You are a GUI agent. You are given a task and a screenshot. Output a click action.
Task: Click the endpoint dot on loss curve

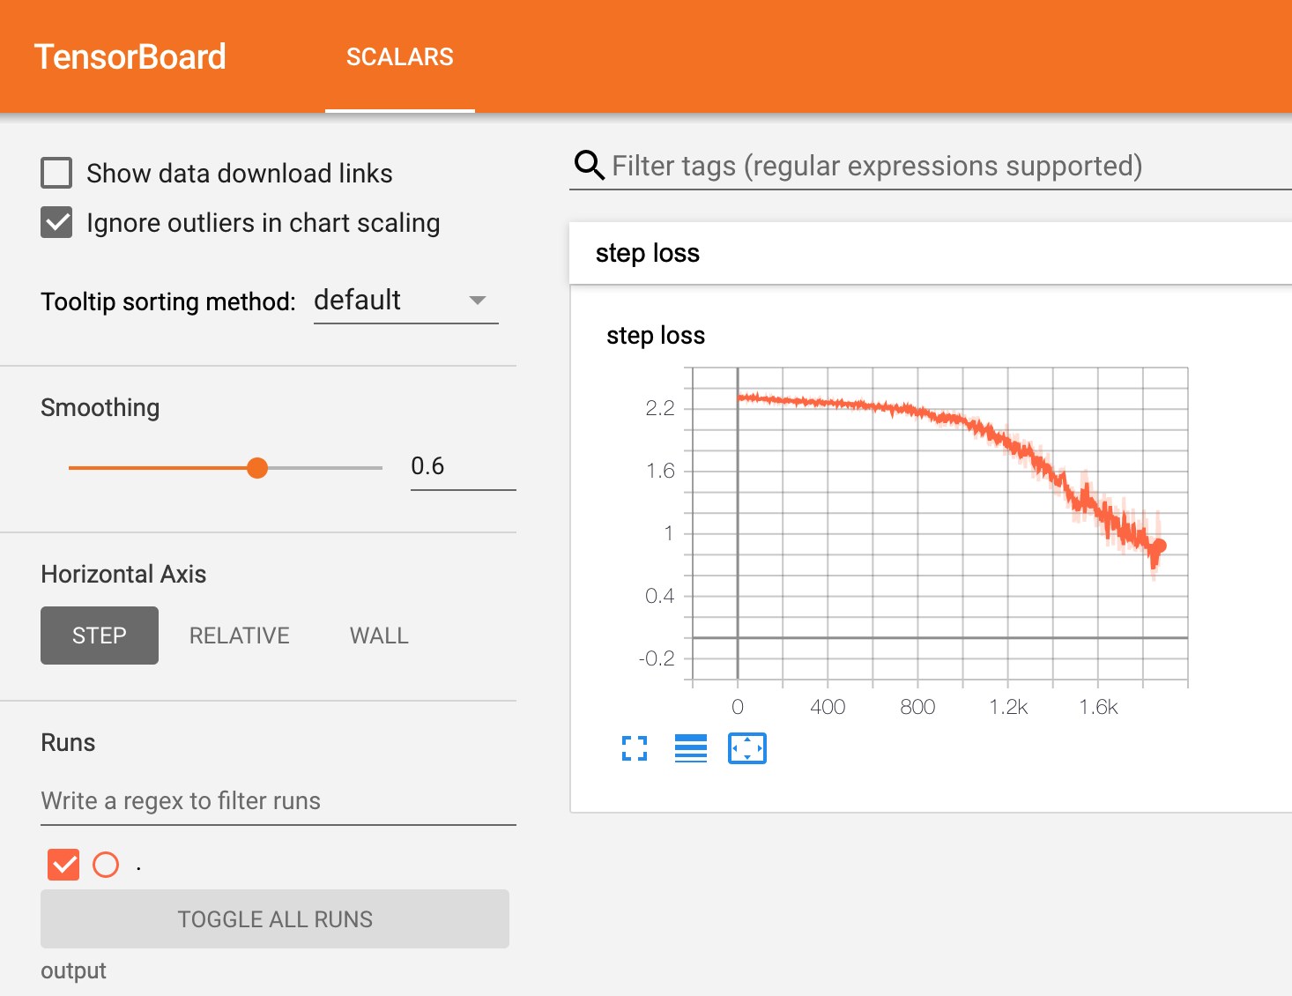1160,546
